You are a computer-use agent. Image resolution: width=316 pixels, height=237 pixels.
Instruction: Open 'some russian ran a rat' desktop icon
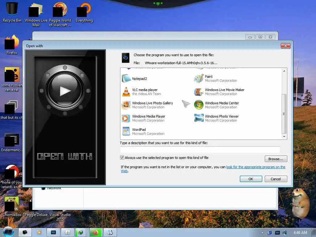(x=12, y=79)
